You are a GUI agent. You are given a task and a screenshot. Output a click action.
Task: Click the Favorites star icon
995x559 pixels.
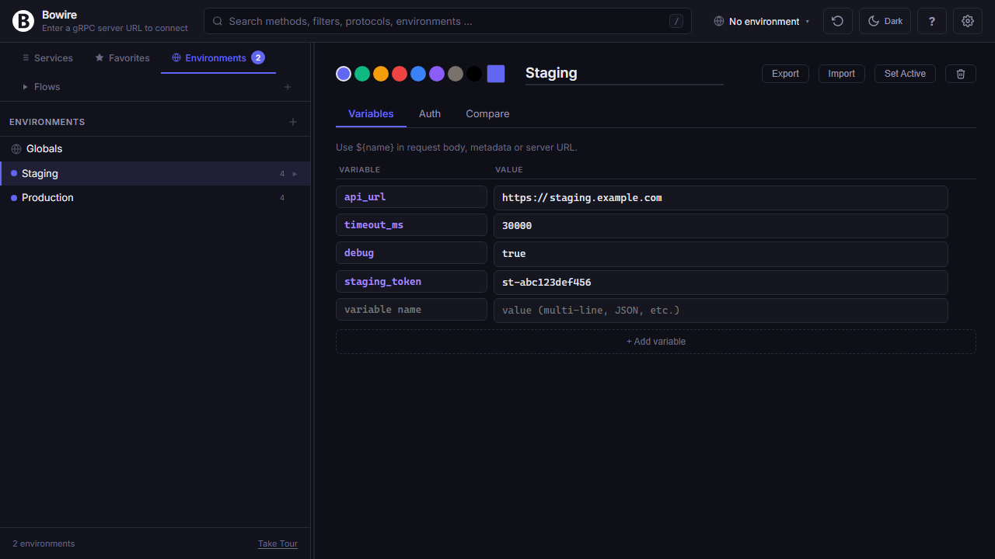pyautogui.click(x=99, y=57)
